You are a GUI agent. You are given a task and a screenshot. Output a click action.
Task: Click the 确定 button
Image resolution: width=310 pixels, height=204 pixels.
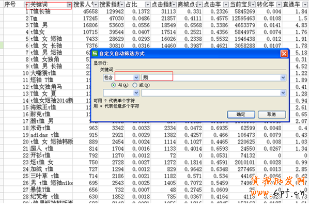[x=241, y=115]
